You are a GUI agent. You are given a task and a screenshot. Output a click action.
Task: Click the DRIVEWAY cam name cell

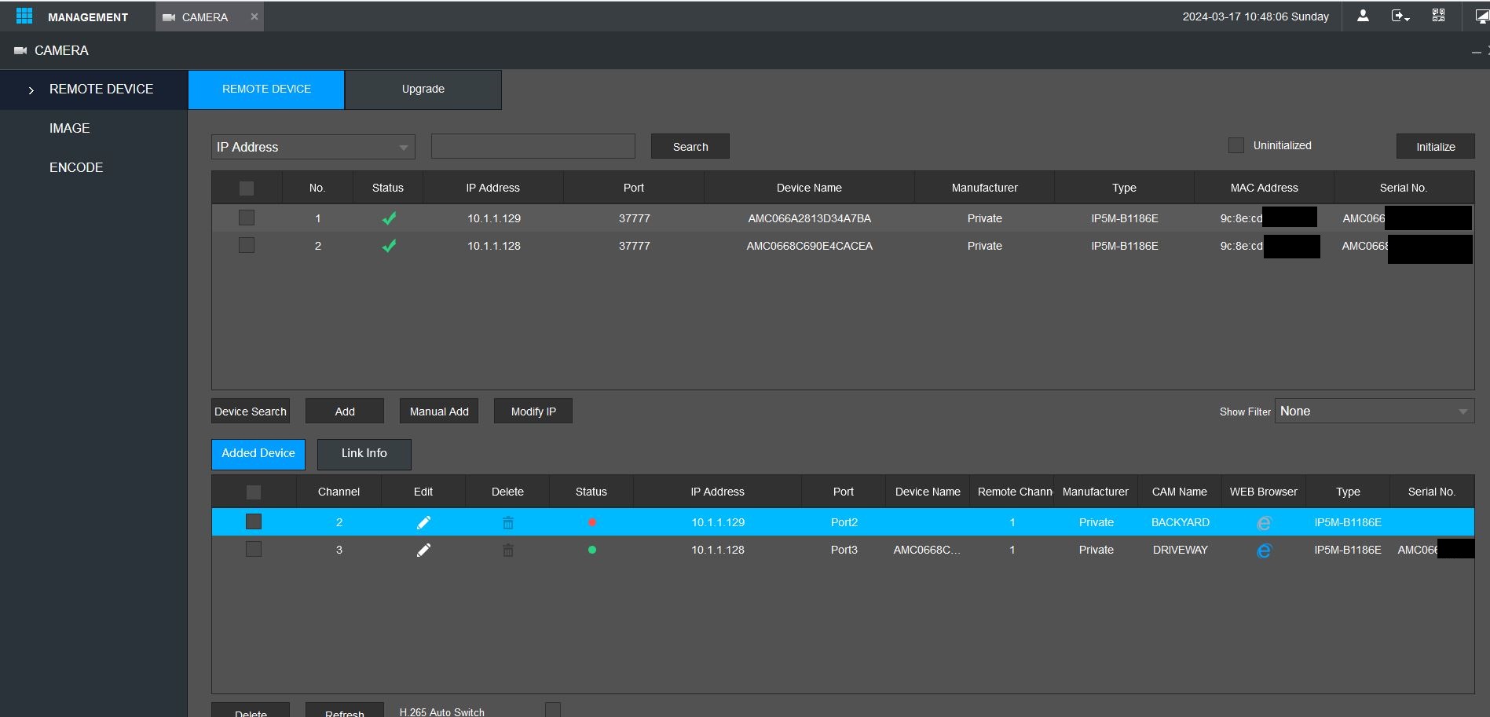pyautogui.click(x=1181, y=550)
